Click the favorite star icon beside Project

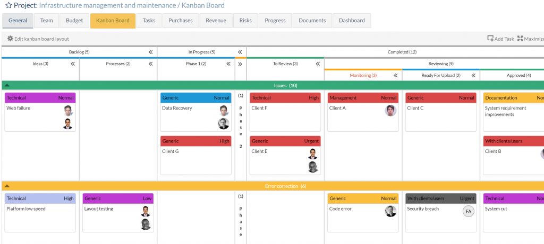[8, 5]
